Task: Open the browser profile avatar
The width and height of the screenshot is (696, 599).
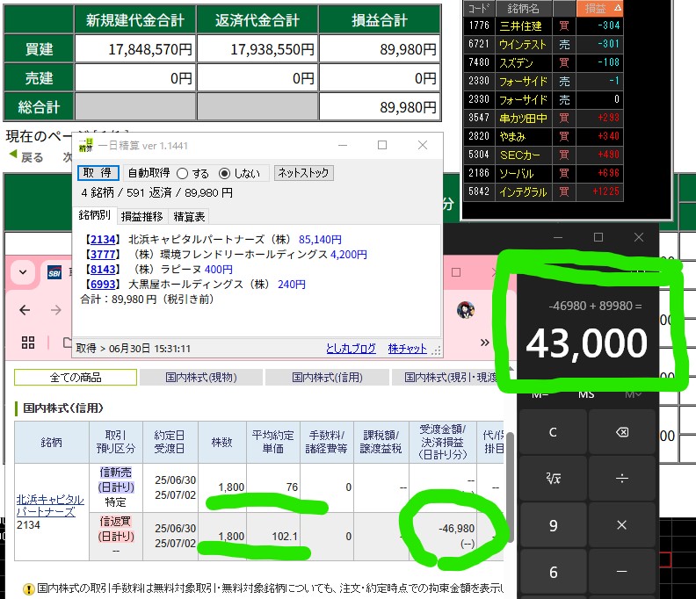Action: click(465, 310)
